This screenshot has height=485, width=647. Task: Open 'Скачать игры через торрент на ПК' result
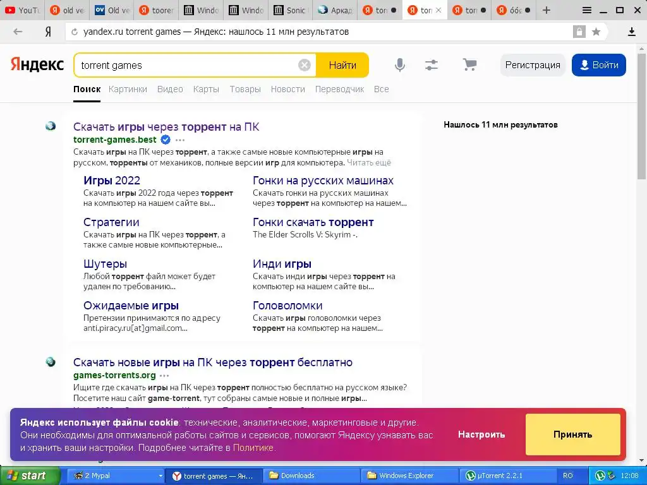click(x=166, y=126)
